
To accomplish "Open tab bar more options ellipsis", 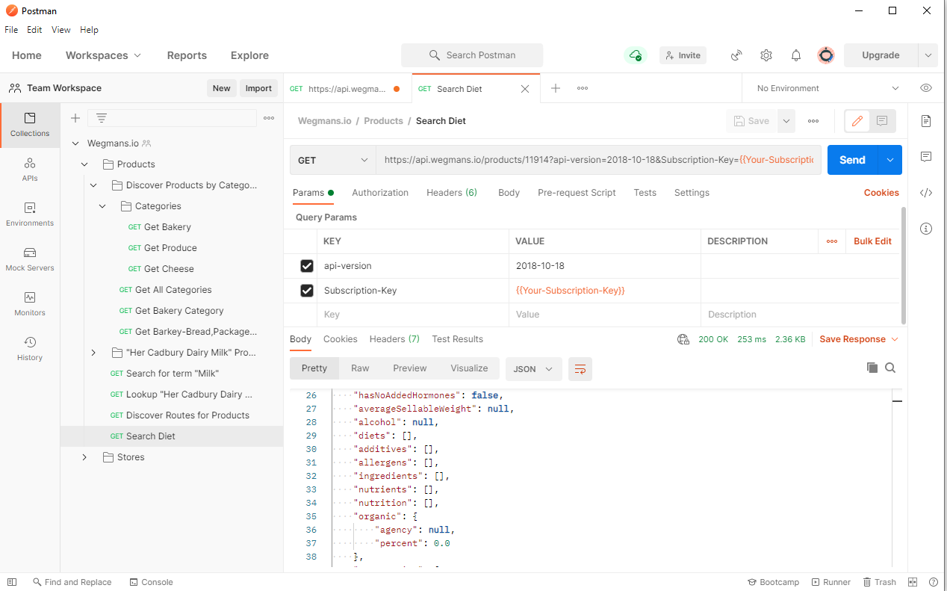I will pyautogui.click(x=583, y=88).
